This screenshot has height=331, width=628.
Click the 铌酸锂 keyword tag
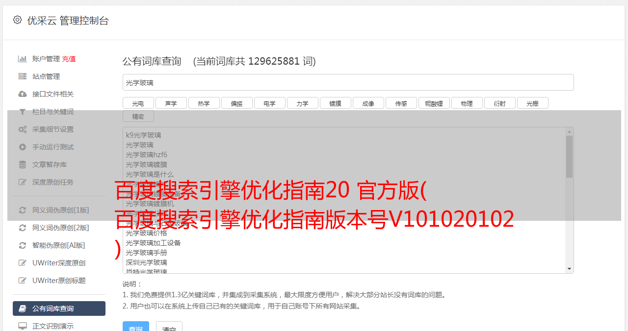pos(434,103)
